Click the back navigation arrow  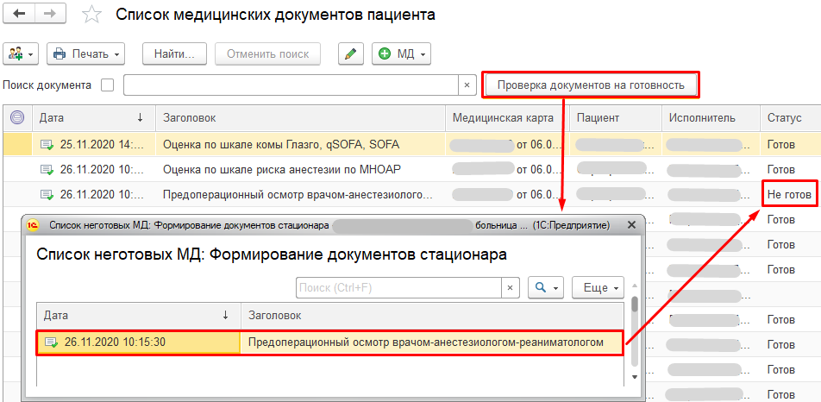(19, 15)
